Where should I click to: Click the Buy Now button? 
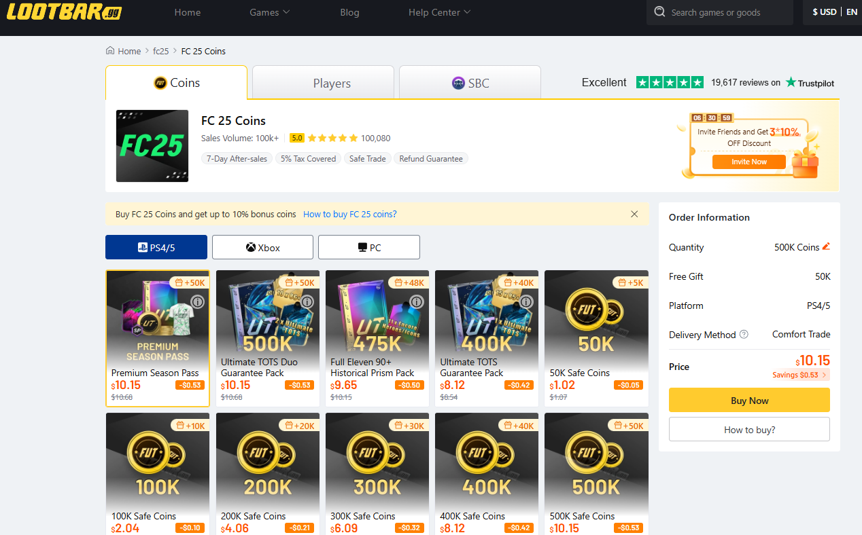tap(749, 400)
